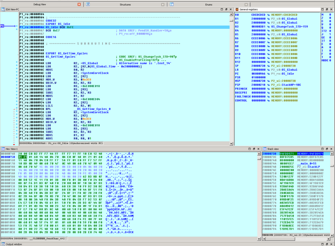Screen dimensions: 335x246
Task: Follow the jump arrow for PSP register
Action: [269, 85]
